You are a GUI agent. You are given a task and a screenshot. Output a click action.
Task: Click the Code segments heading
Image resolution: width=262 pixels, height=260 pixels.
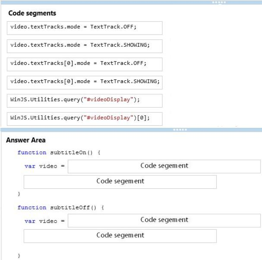tap(32, 13)
